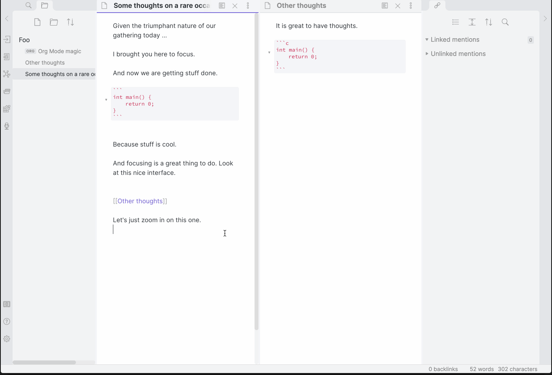The width and height of the screenshot is (552, 375).
Task: Open Other thoughts in the file list
Action: (x=45, y=63)
